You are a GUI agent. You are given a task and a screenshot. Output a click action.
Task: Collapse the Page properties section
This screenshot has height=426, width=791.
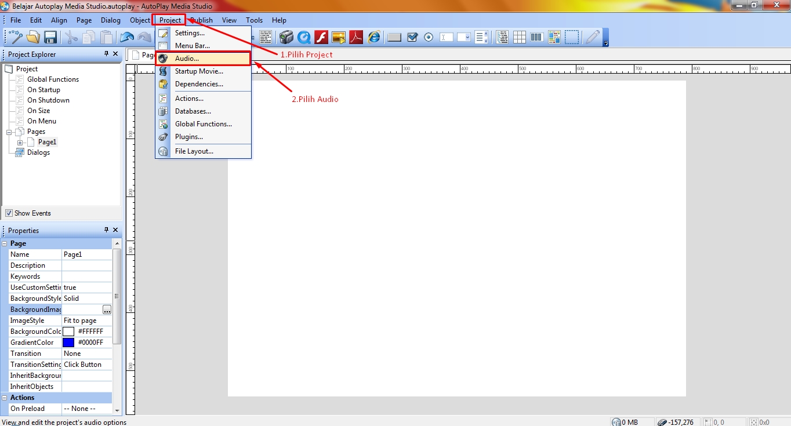coord(5,243)
